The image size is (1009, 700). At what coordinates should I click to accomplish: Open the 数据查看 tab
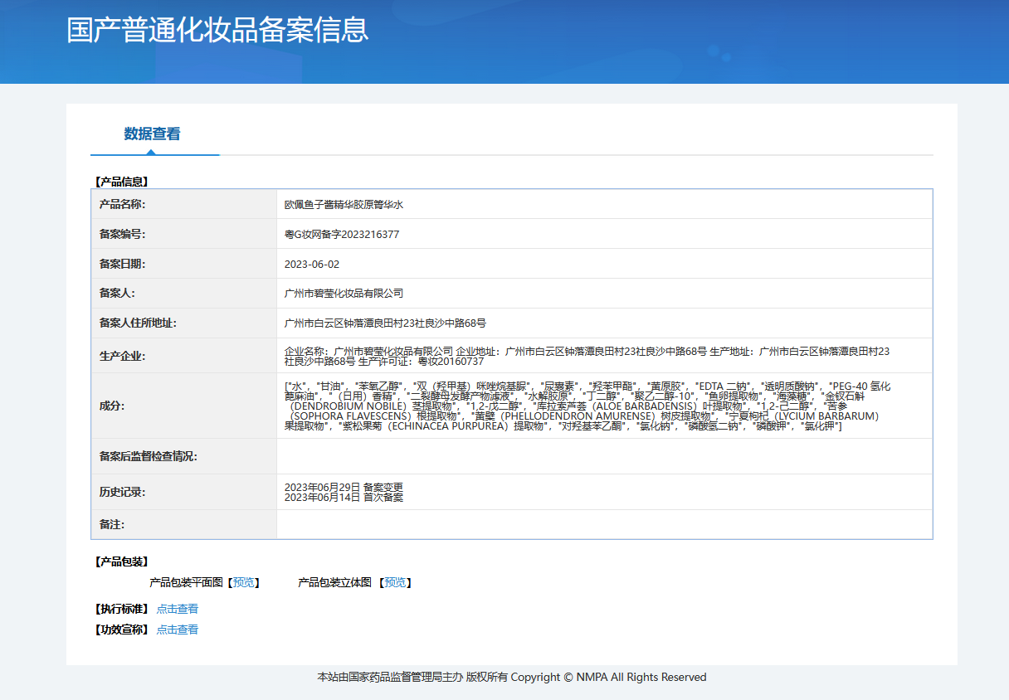(152, 134)
